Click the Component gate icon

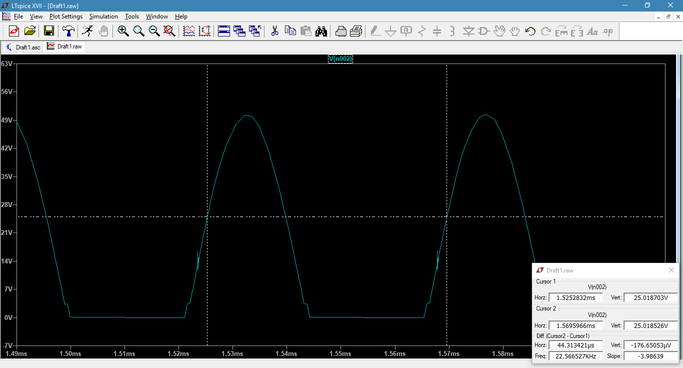tap(483, 31)
